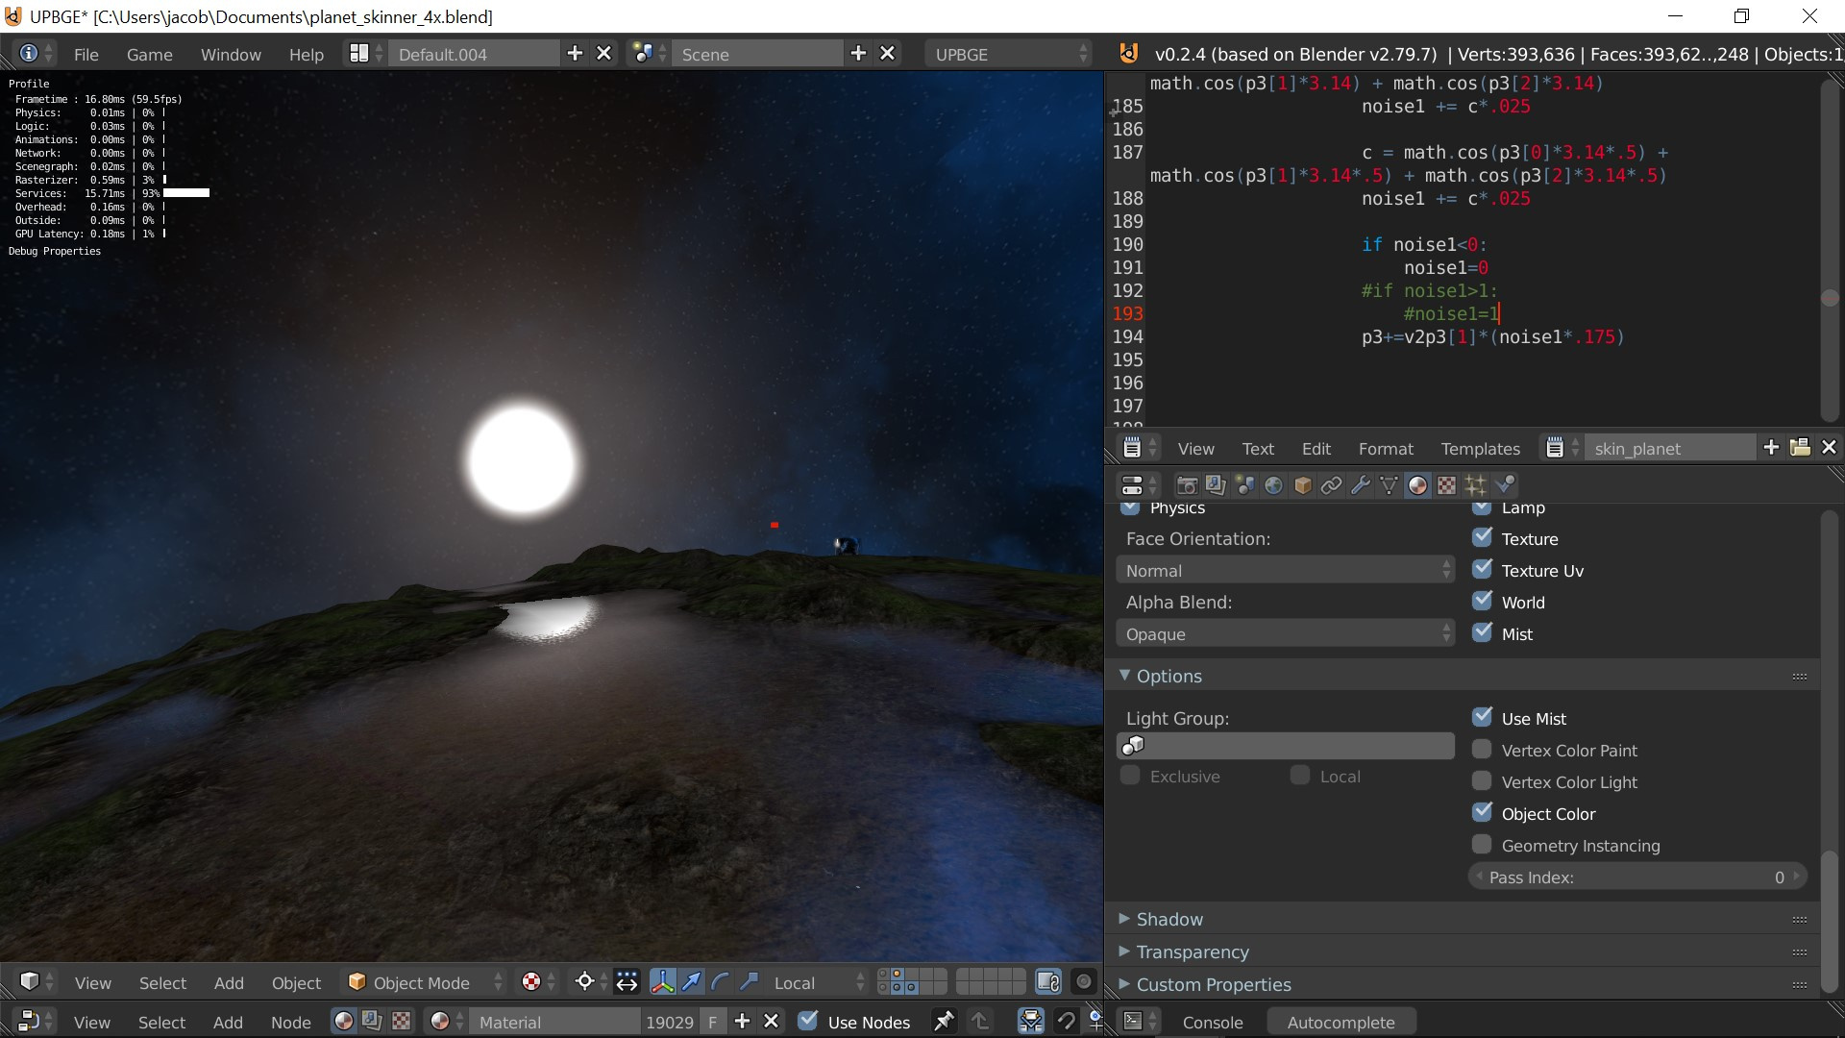The height and width of the screenshot is (1038, 1845).
Task: Expand the Shadow panel
Action: tap(1169, 919)
